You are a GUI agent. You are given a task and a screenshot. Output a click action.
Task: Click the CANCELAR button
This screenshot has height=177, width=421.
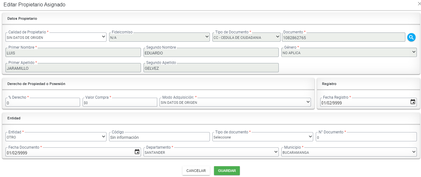pyautogui.click(x=196, y=171)
